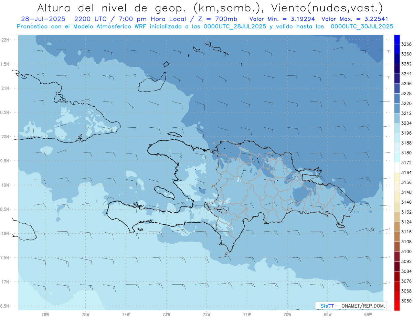
Task: Click the '3236' color scale label
Action: click(x=406, y=84)
